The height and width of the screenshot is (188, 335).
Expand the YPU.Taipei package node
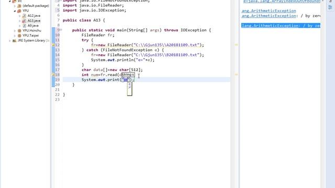click(15, 36)
